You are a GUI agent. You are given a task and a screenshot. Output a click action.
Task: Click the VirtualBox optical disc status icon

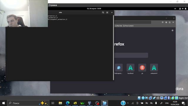[x=143, y=98]
